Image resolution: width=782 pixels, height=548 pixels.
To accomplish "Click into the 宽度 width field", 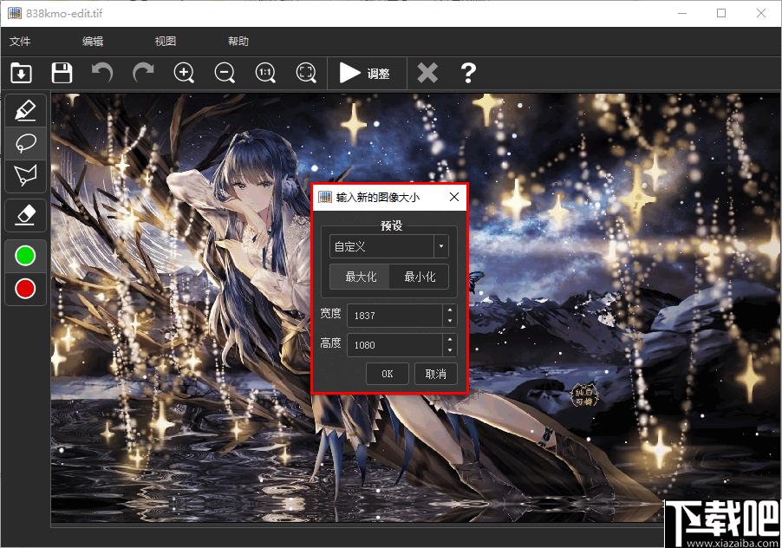I will pyautogui.click(x=394, y=316).
